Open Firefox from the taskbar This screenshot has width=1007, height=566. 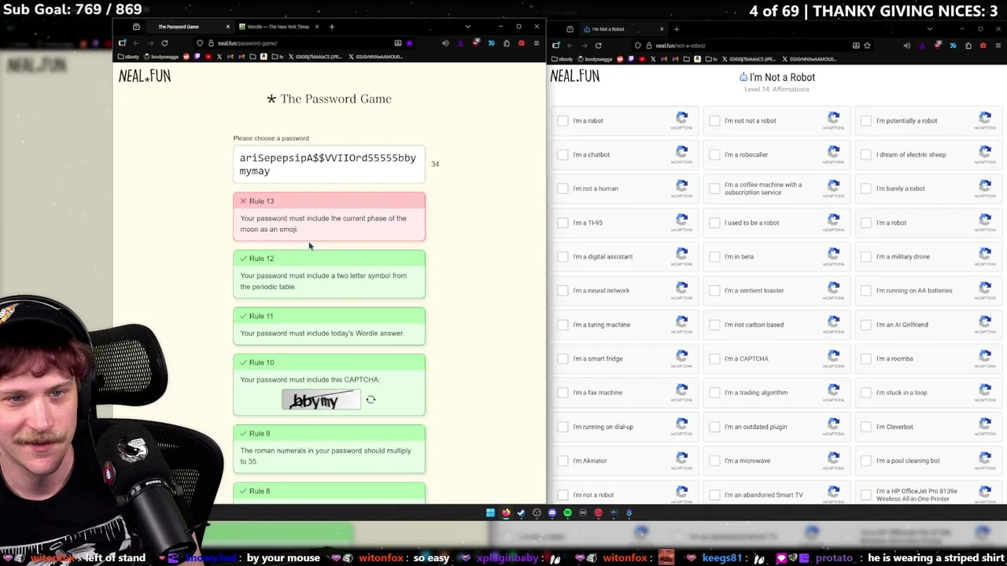pos(506,513)
